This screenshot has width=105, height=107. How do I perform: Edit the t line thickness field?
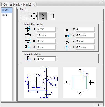[85, 47]
